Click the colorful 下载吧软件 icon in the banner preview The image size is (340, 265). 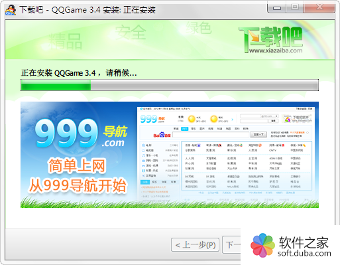(287, 119)
